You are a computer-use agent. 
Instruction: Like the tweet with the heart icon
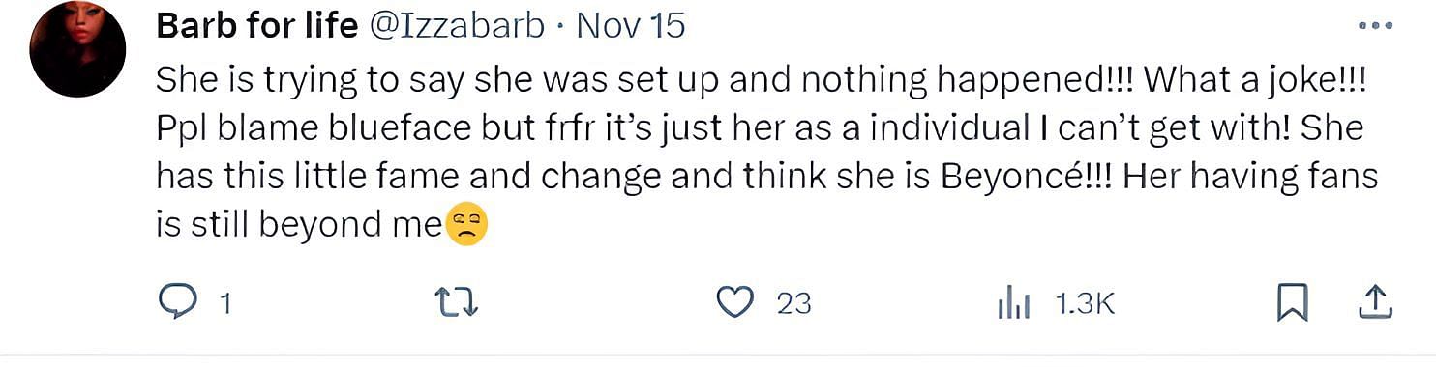click(x=735, y=303)
